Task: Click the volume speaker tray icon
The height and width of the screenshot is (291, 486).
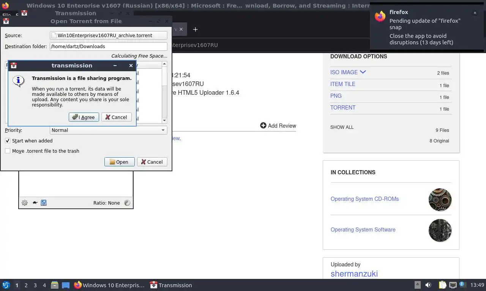Action: 428,285
